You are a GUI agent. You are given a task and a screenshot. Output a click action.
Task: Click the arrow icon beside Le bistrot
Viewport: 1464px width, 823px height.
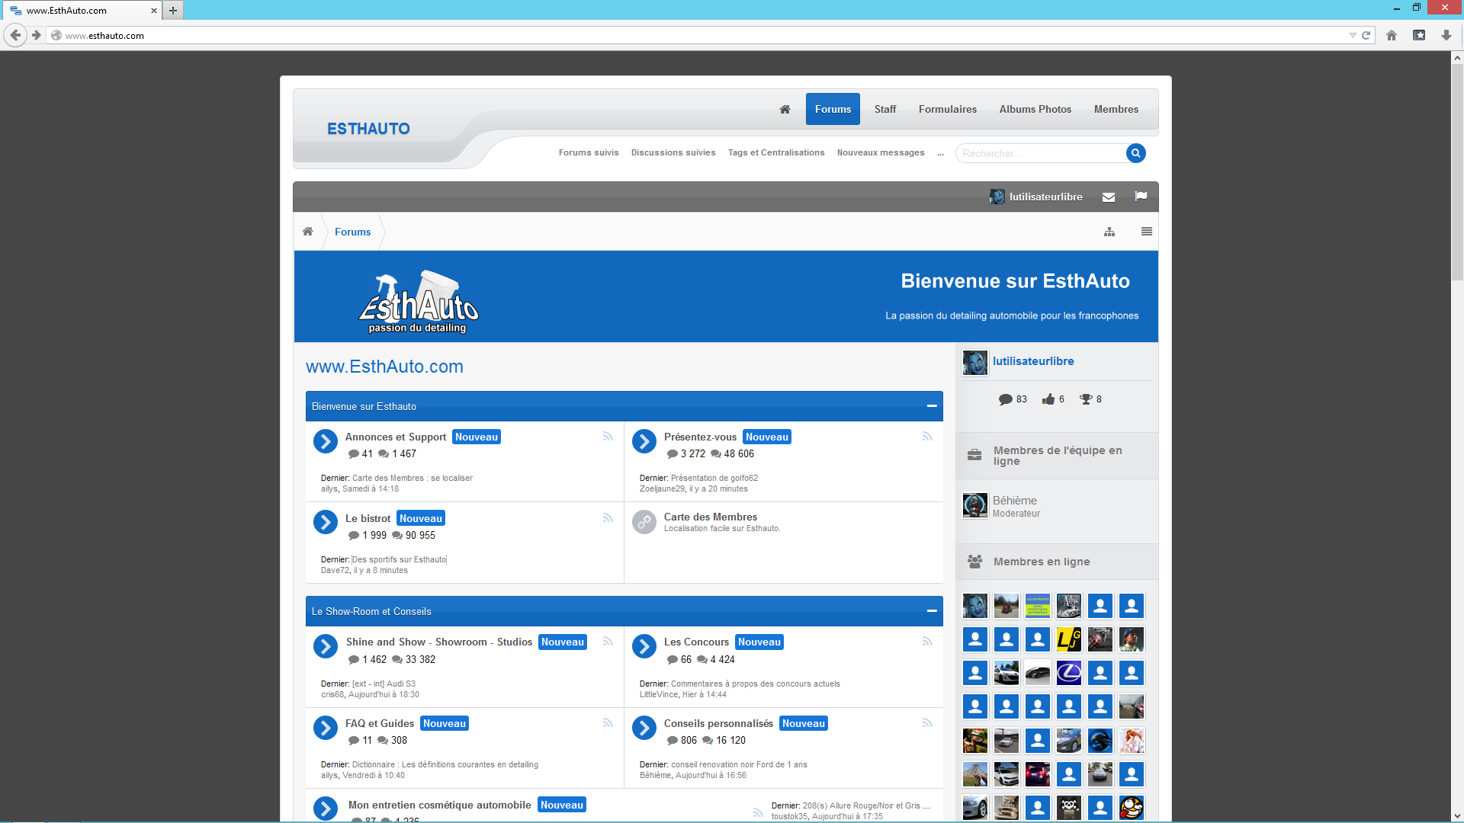[326, 522]
